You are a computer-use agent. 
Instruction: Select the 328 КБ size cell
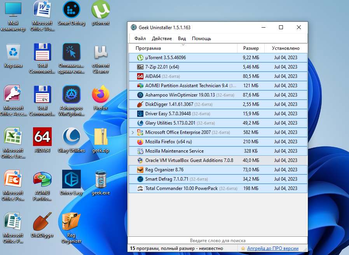251,151
